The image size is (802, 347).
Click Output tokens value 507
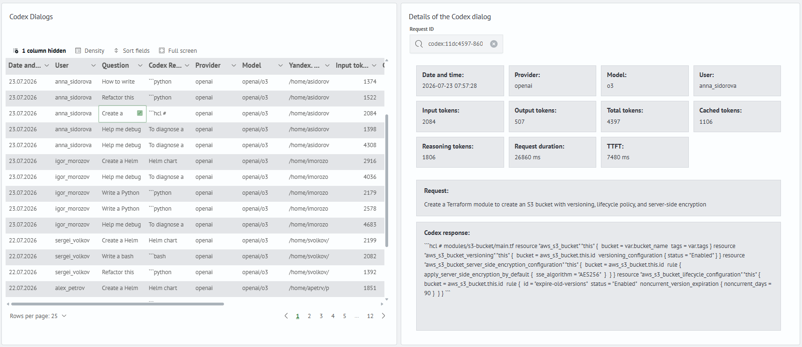click(520, 122)
